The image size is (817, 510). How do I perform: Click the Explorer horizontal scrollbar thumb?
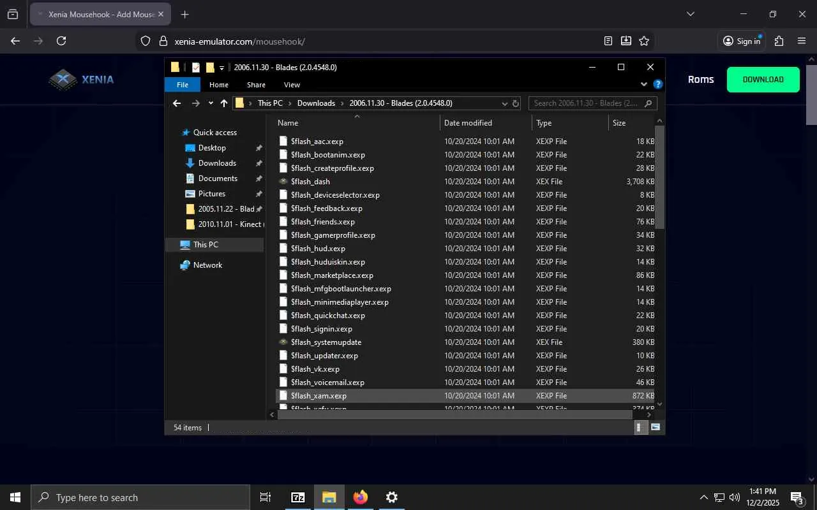click(454, 414)
